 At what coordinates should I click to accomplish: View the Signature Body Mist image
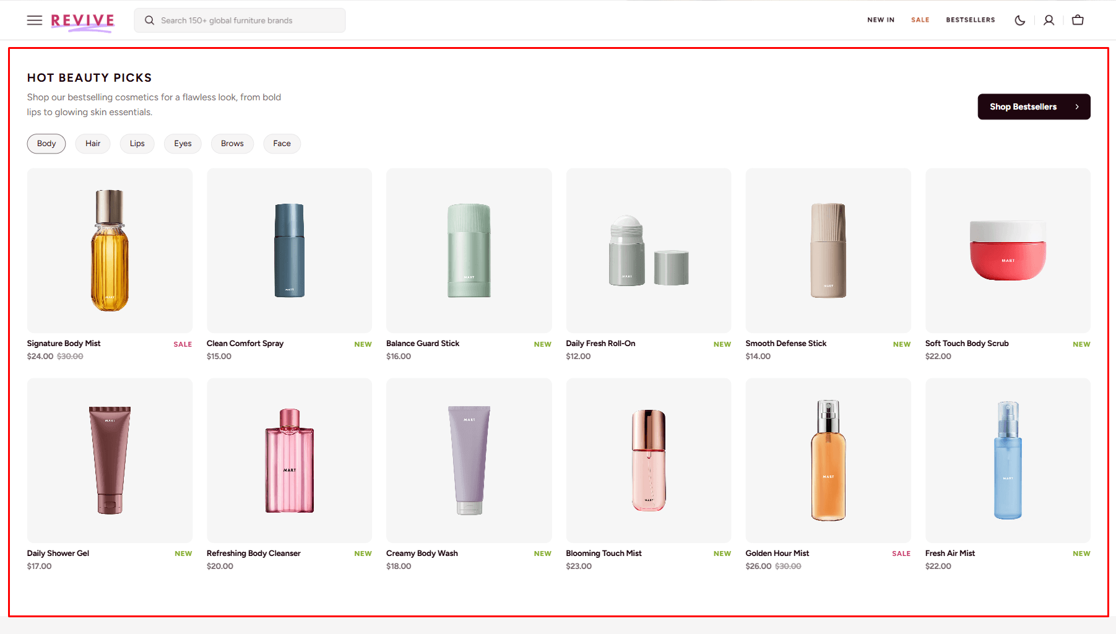110,250
